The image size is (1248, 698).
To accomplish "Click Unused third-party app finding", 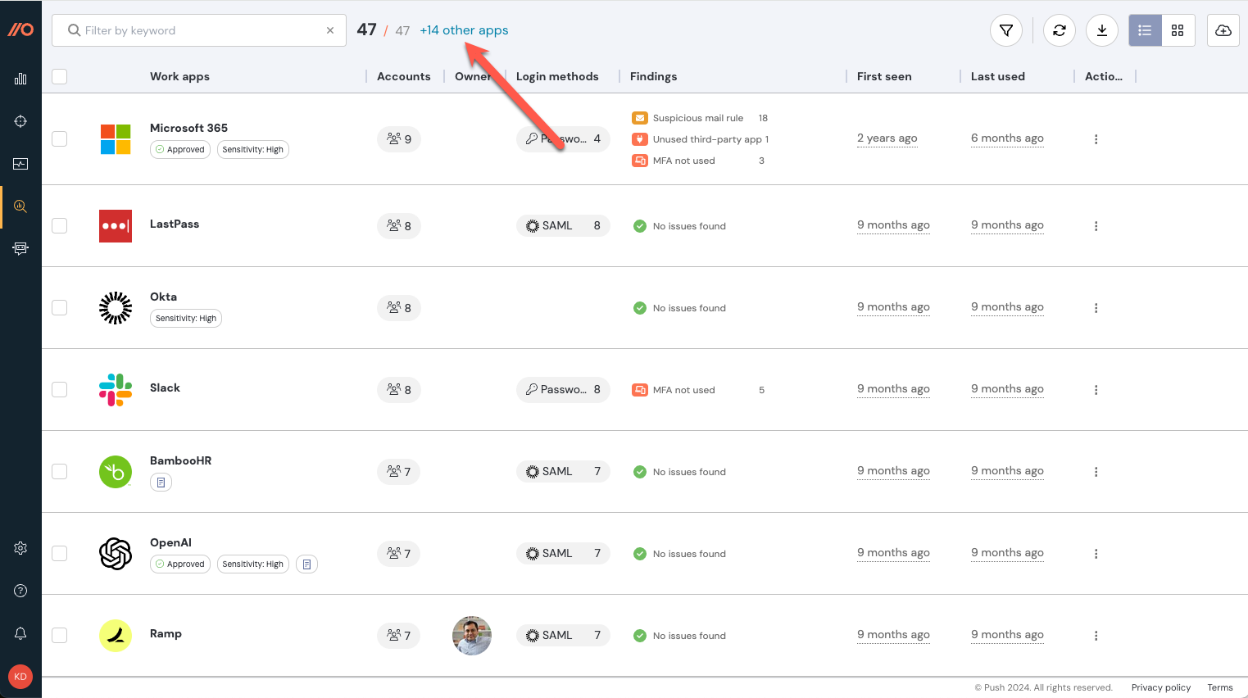I will [x=700, y=139].
